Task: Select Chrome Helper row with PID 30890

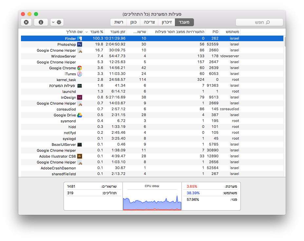Action: coord(152,150)
